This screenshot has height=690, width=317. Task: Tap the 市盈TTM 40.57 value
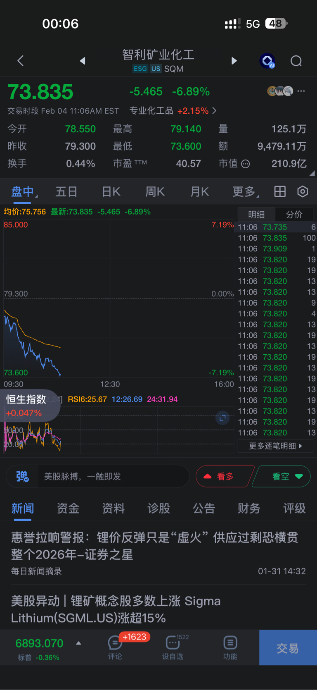tap(188, 164)
